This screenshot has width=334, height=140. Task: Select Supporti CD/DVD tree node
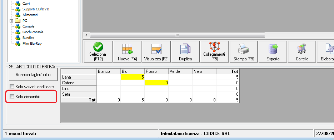36,9
